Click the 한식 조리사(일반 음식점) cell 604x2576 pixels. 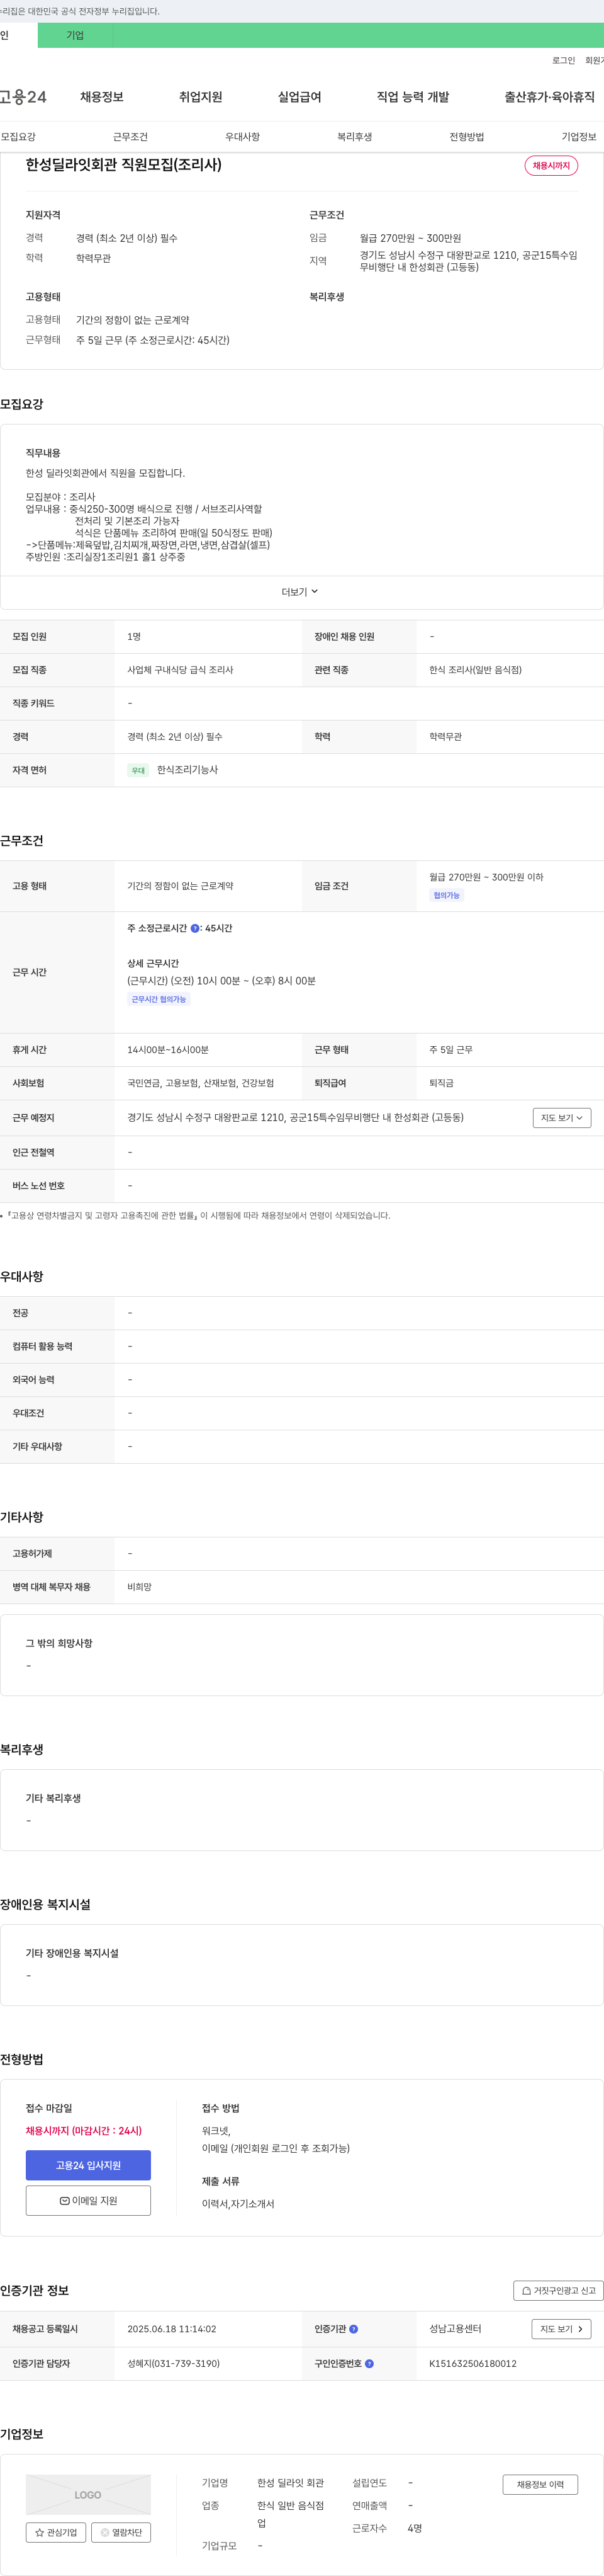[x=475, y=670]
